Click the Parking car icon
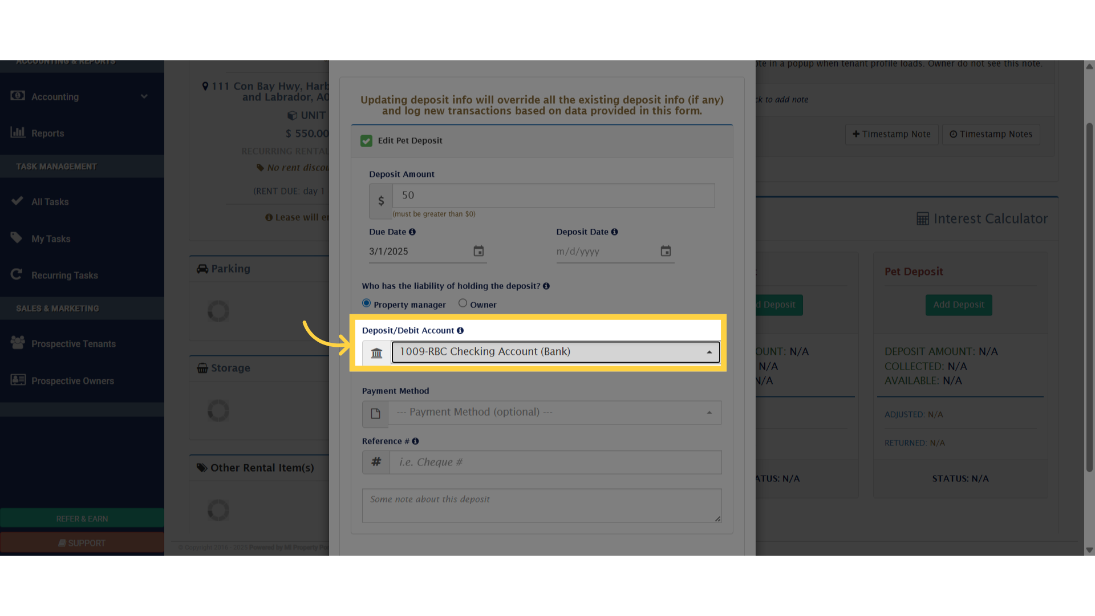 click(202, 269)
